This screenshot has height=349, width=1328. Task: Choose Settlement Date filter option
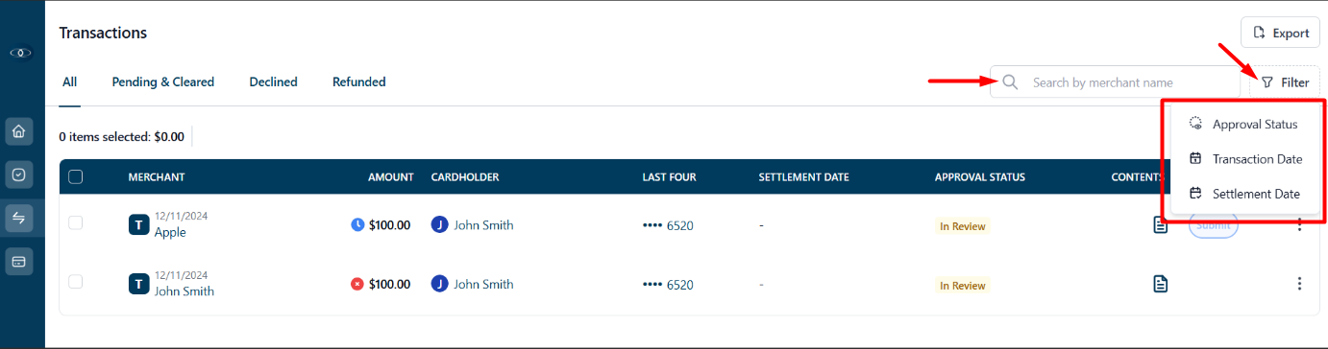click(x=1244, y=194)
